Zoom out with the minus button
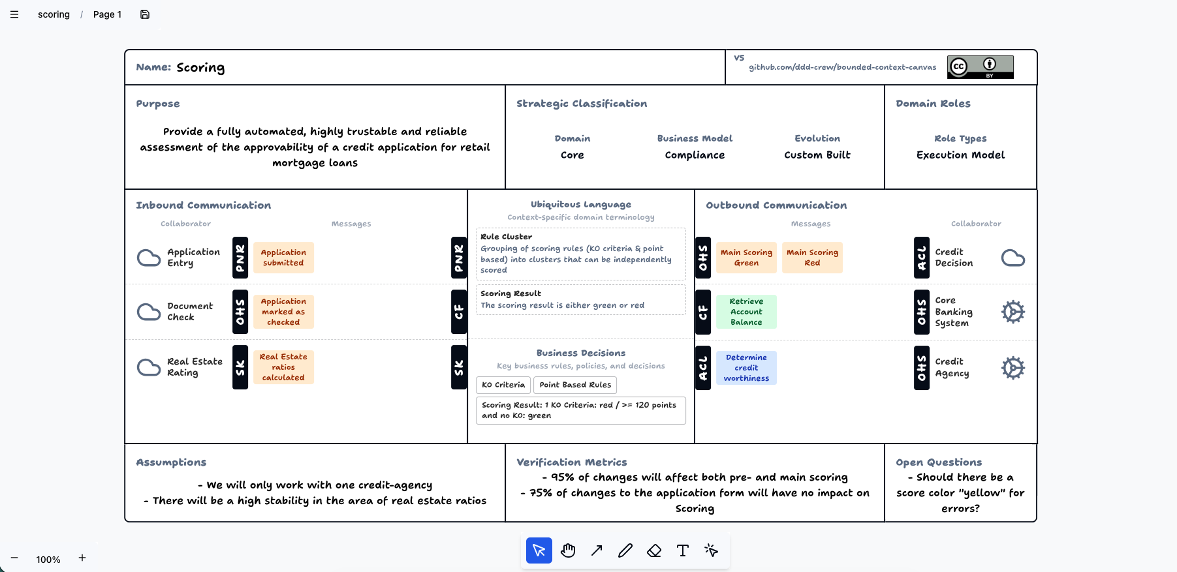 pyautogui.click(x=14, y=558)
